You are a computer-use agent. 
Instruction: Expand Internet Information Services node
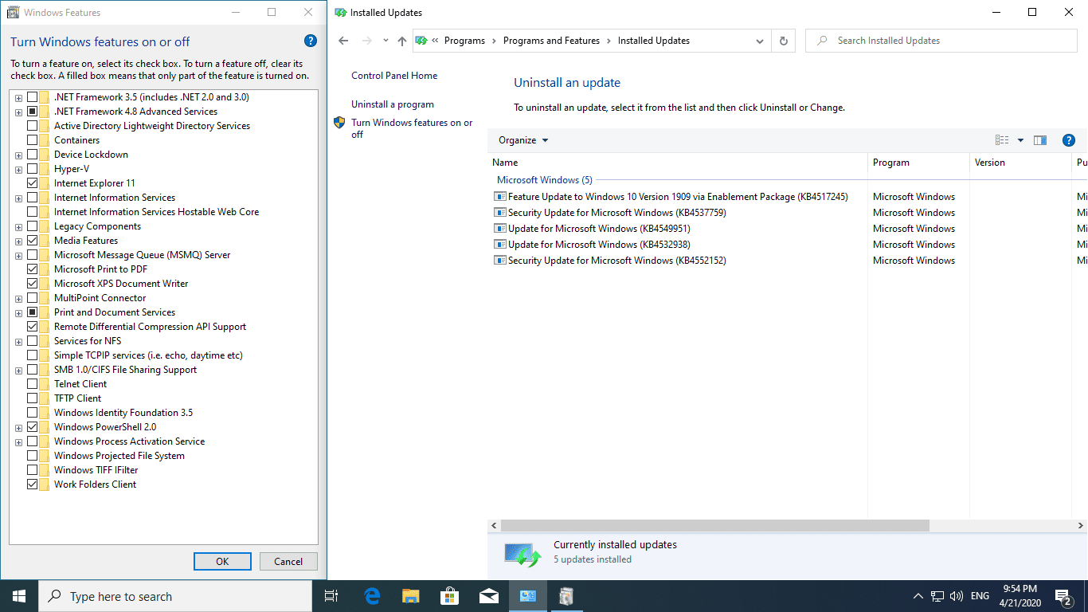point(18,198)
